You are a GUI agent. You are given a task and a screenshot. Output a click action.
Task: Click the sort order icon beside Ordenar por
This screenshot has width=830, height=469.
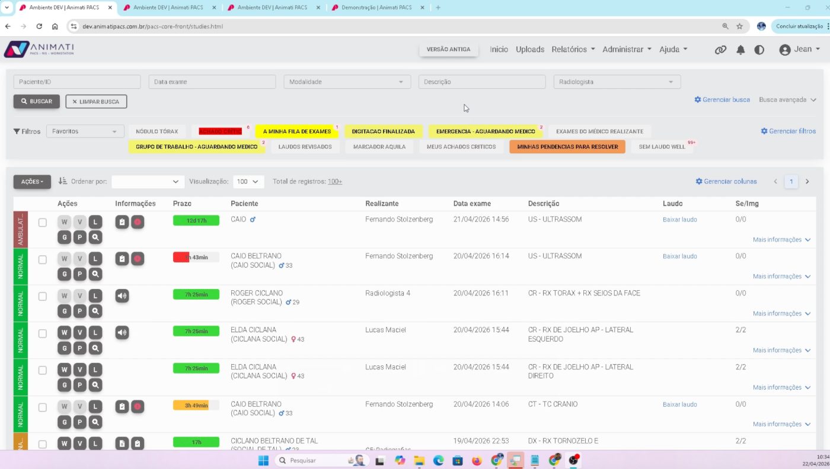coord(63,181)
